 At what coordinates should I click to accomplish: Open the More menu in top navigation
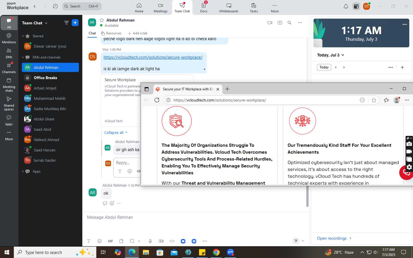click(x=275, y=8)
